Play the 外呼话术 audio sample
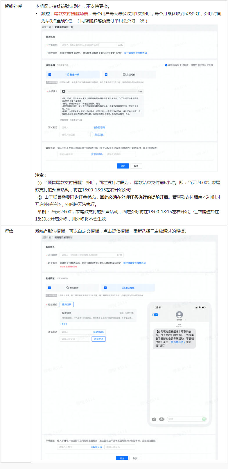This screenshot has height=469, width=228. pos(64,91)
